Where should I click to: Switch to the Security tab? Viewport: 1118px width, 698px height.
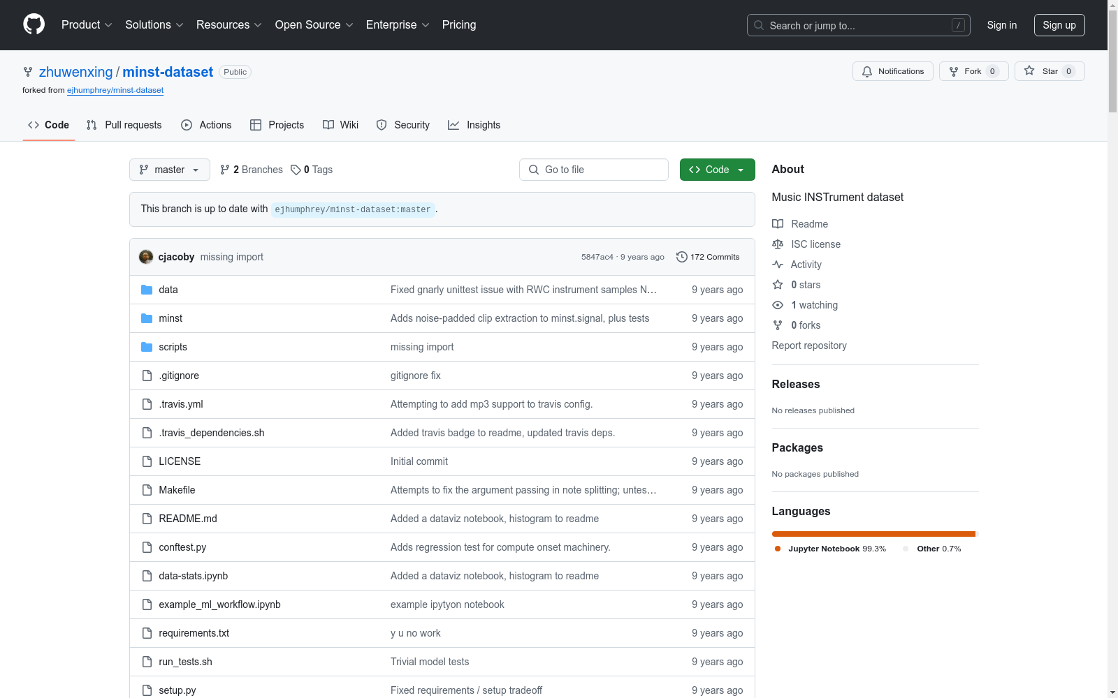point(403,125)
